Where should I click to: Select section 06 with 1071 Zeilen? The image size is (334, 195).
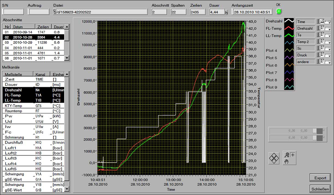click(x=33, y=58)
